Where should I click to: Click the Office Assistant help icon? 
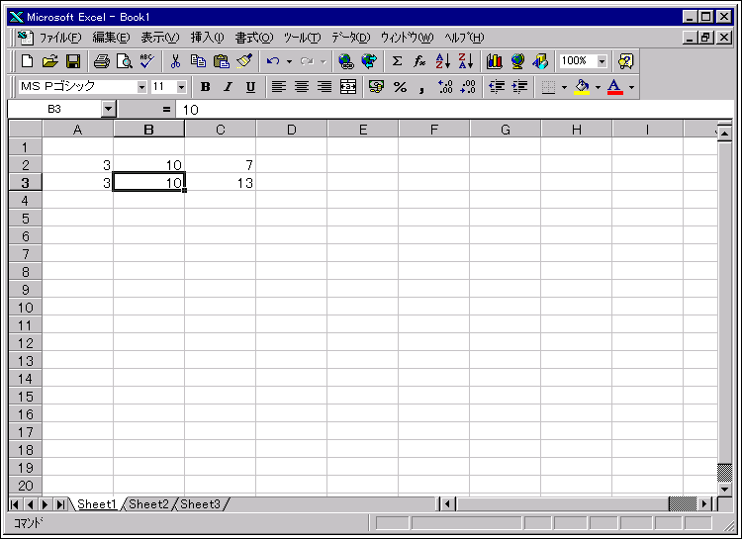click(x=625, y=61)
